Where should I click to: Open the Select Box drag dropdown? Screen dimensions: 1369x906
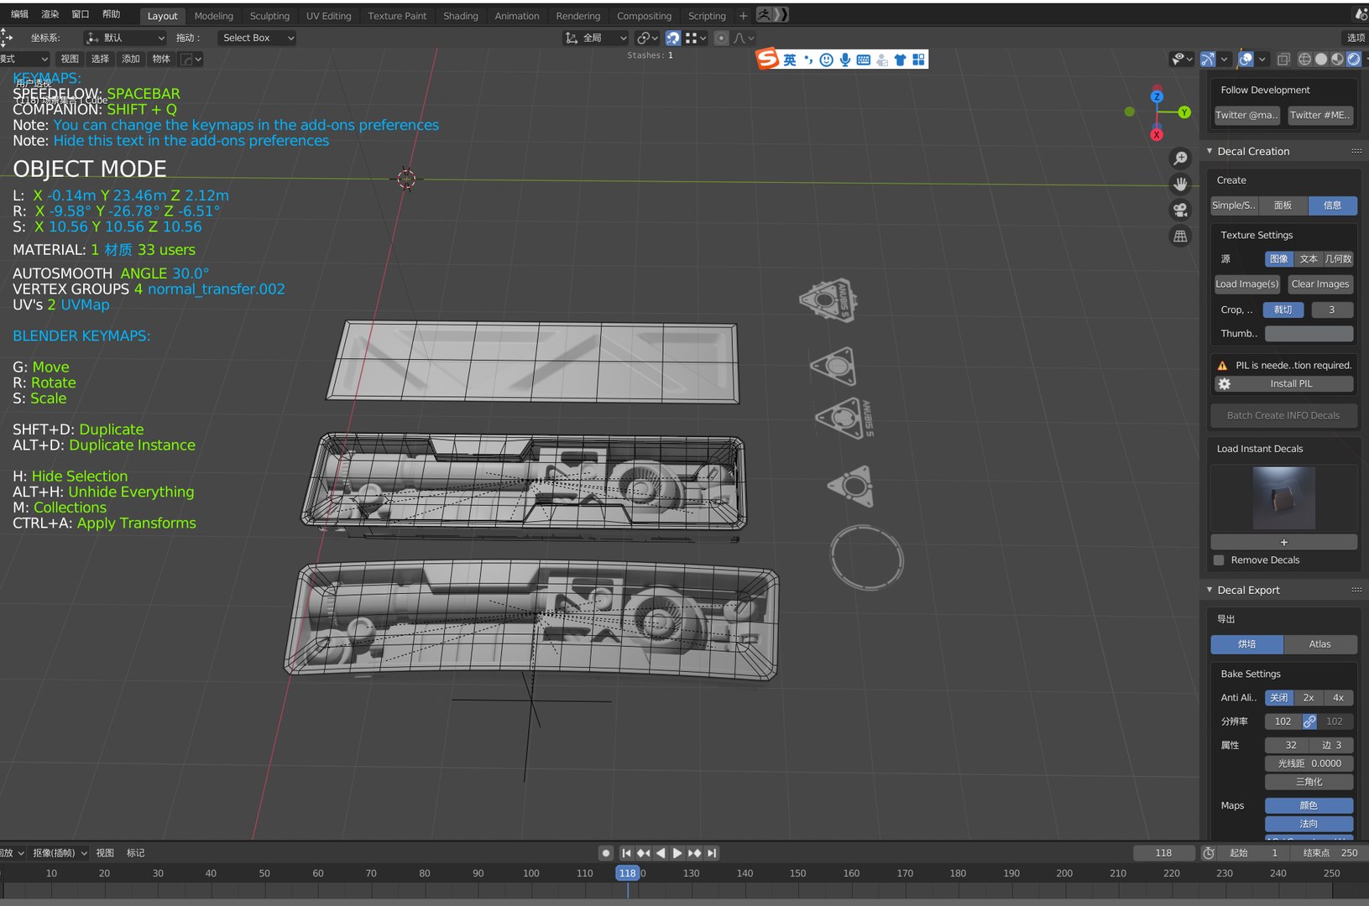tap(257, 38)
